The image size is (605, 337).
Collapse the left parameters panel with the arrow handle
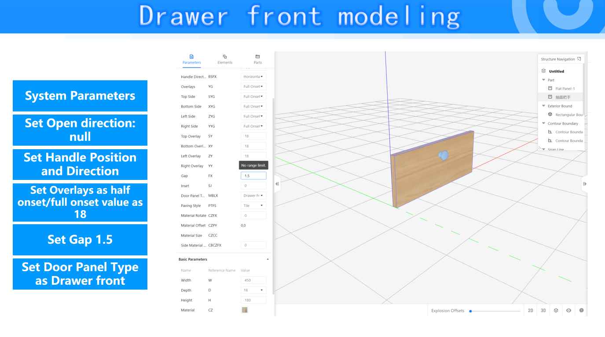coord(277,184)
